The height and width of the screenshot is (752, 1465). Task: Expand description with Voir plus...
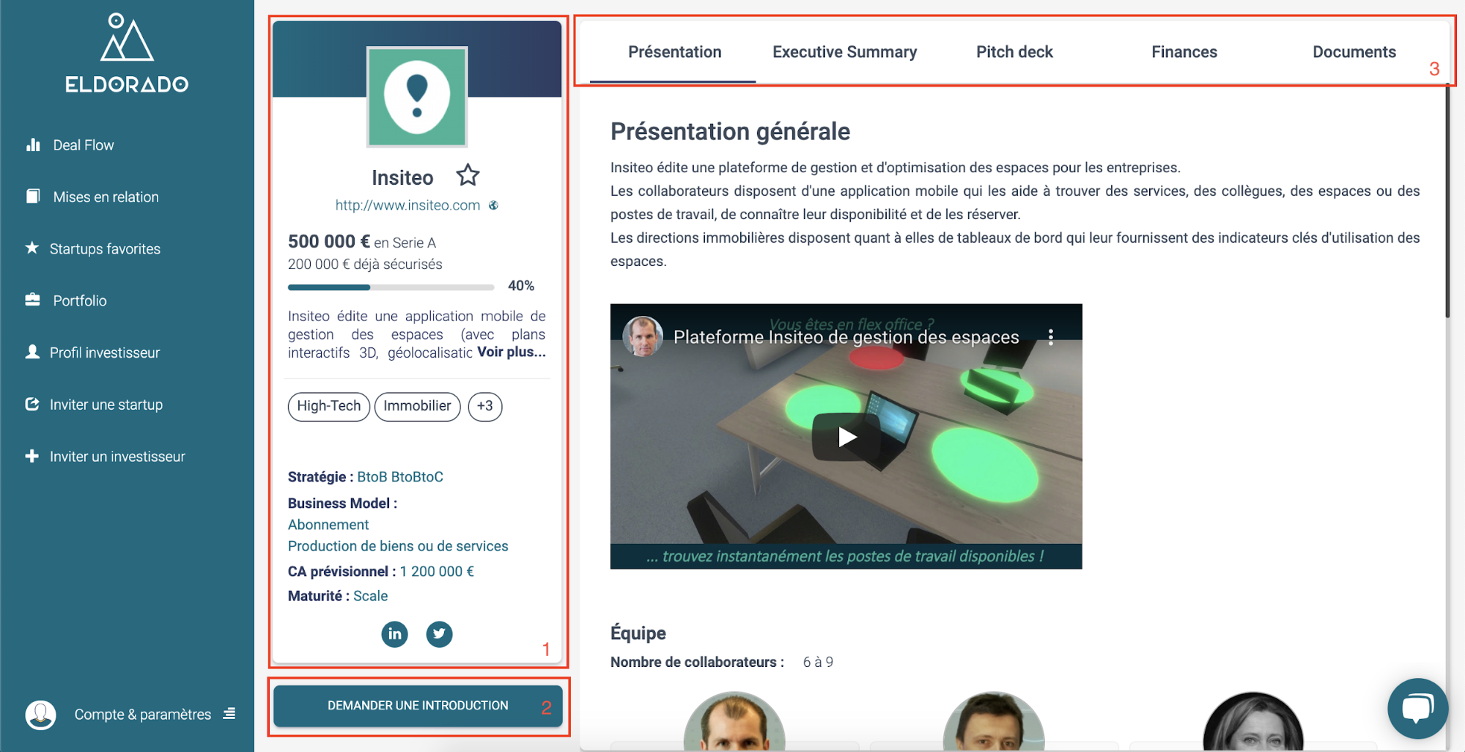512,352
